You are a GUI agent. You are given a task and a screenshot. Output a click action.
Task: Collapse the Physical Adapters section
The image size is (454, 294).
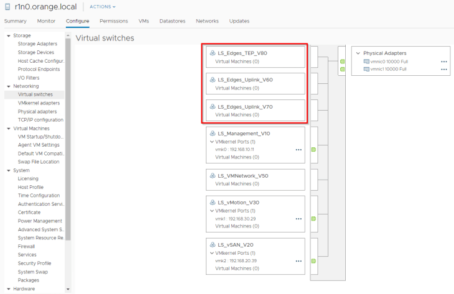tap(358, 53)
